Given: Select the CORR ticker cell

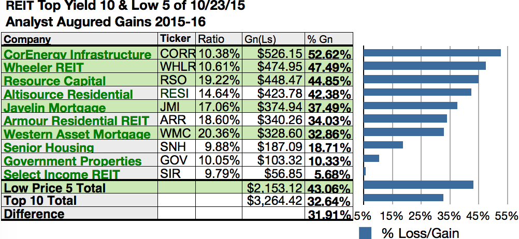Looking at the screenshot, I should (177, 54).
